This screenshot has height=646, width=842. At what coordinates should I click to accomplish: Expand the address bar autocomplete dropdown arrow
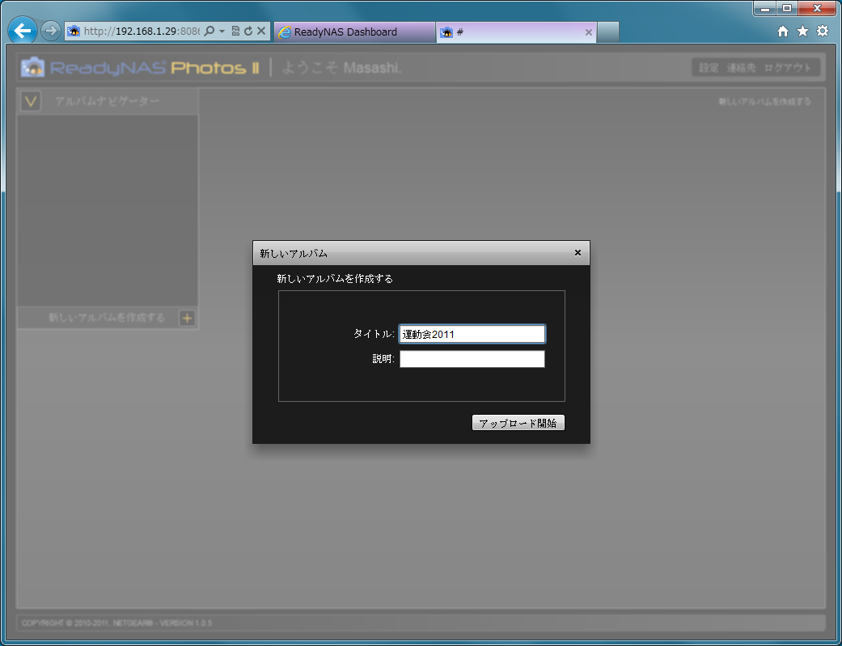click(x=222, y=32)
